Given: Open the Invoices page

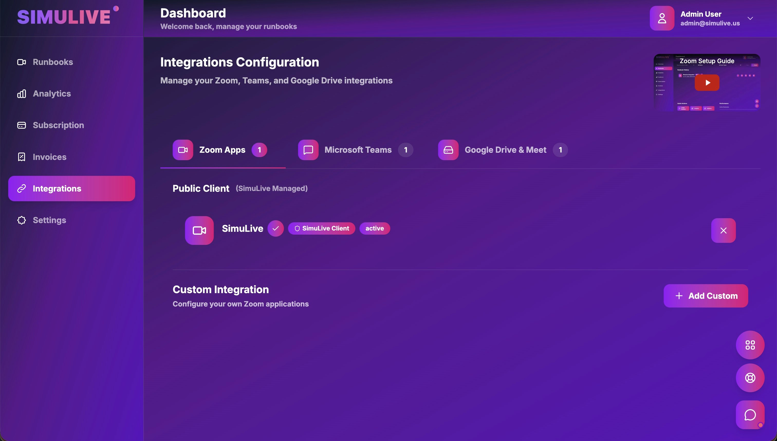Looking at the screenshot, I should (x=49, y=157).
